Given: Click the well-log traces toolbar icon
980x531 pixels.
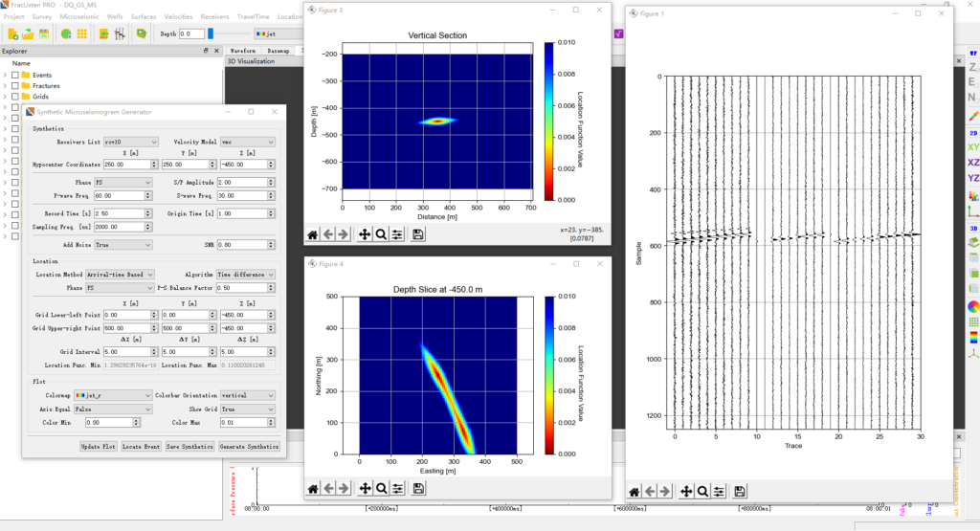Looking at the screenshot, I should (120, 33).
